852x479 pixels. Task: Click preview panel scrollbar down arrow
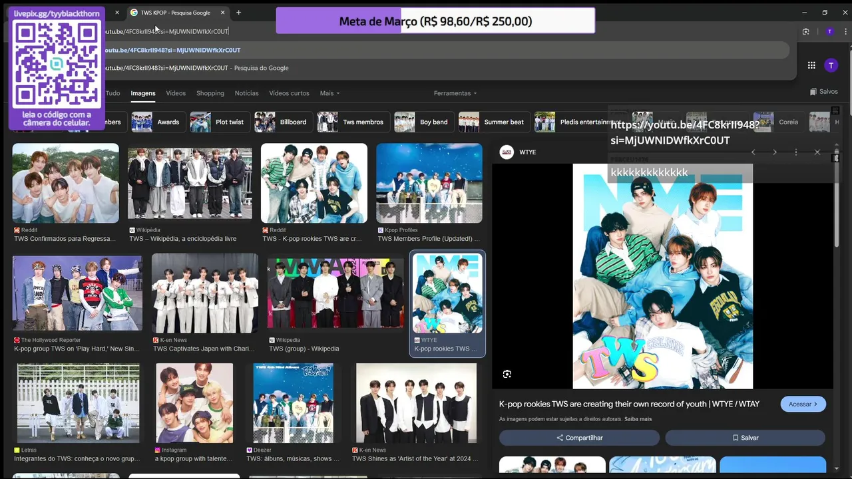pyautogui.click(x=835, y=470)
